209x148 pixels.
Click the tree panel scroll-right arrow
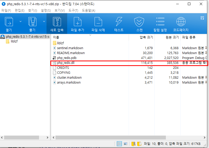(48, 137)
